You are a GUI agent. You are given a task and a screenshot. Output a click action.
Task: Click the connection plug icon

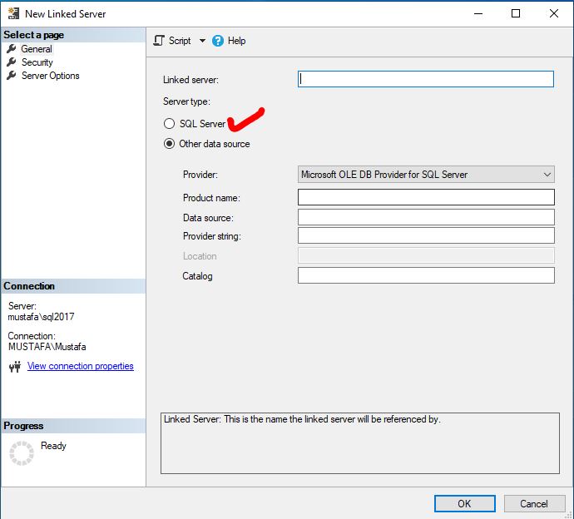click(x=15, y=366)
